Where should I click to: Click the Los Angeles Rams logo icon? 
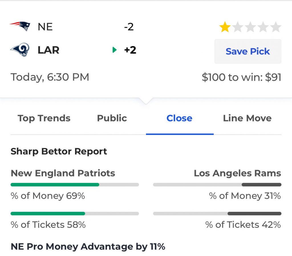(20, 50)
